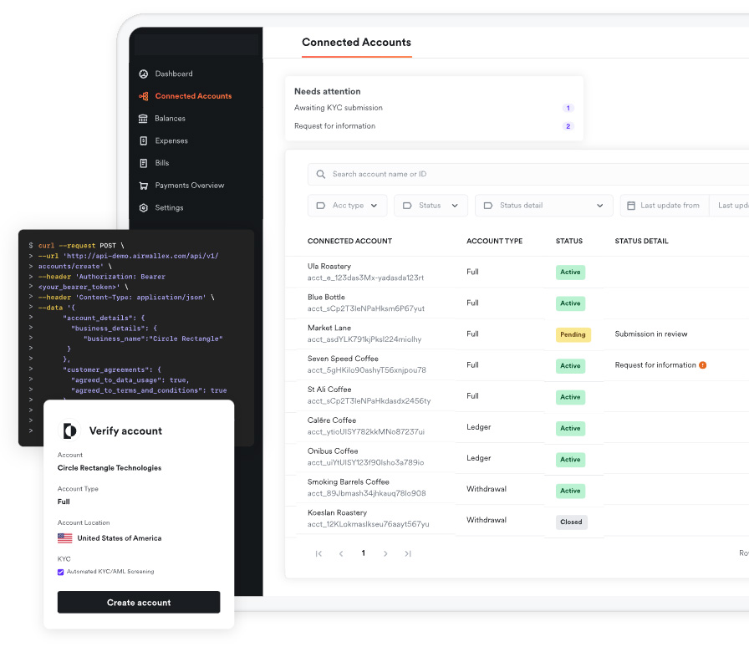Open the Awaiting KYC submission item
The width and height of the screenshot is (749, 652).
[x=339, y=108]
